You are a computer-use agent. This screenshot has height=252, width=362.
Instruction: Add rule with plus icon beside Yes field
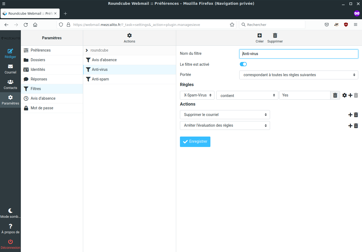pos(350,95)
